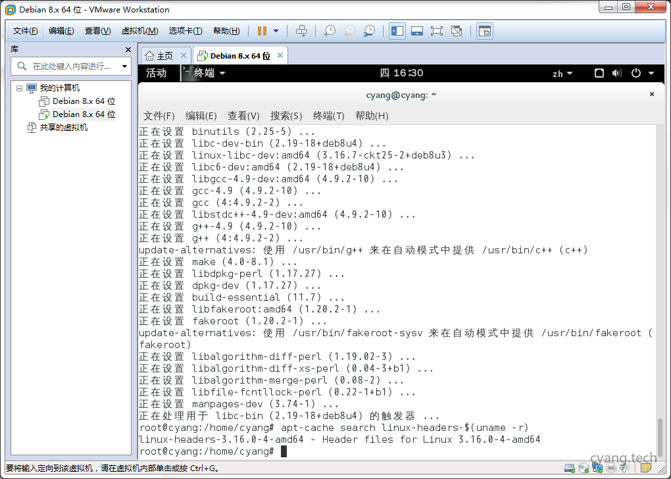This screenshot has height=479, width=671.
Task: Open the message log sticky note icon
Action: pos(646,468)
